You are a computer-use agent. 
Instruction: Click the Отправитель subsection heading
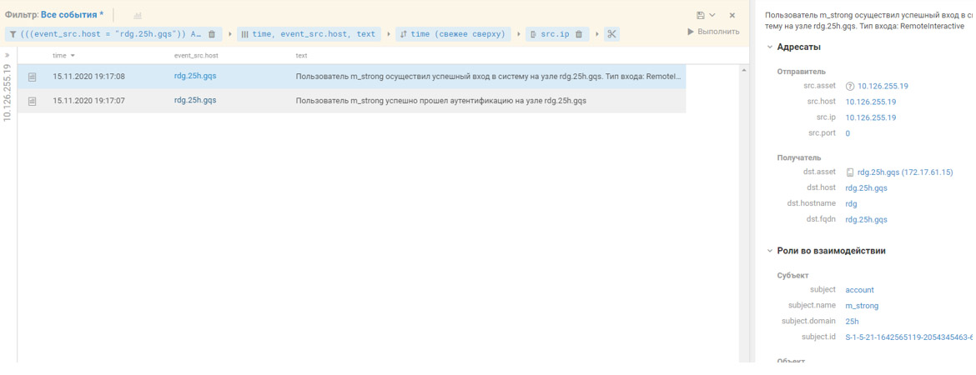coord(802,71)
